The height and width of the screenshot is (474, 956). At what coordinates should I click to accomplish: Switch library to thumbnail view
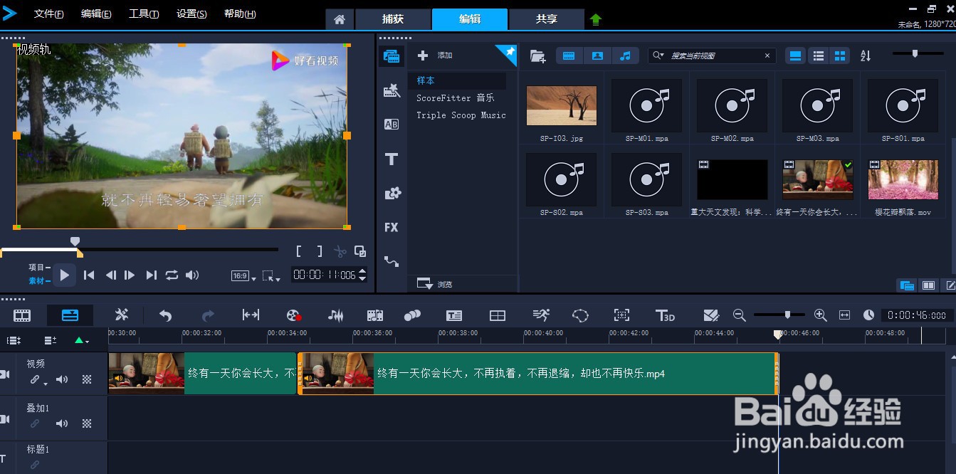[x=840, y=56]
